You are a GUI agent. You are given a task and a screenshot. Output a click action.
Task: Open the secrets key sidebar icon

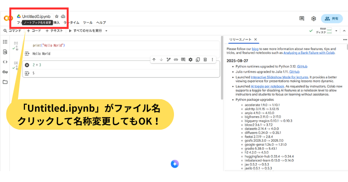(x=5, y=72)
